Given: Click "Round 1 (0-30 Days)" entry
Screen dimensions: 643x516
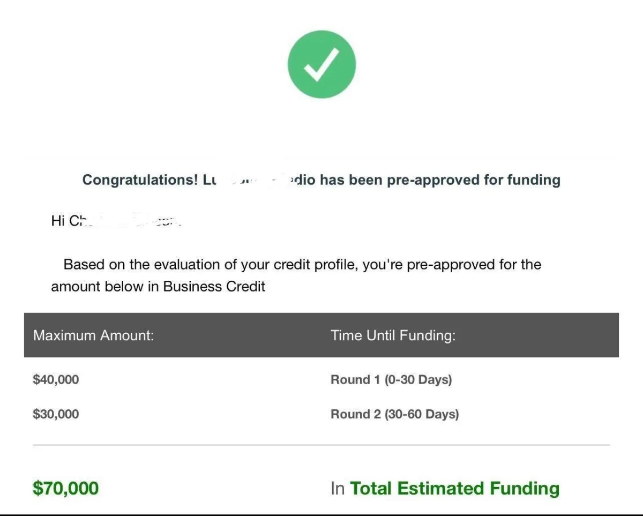Looking at the screenshot, I should pos(391,380).
